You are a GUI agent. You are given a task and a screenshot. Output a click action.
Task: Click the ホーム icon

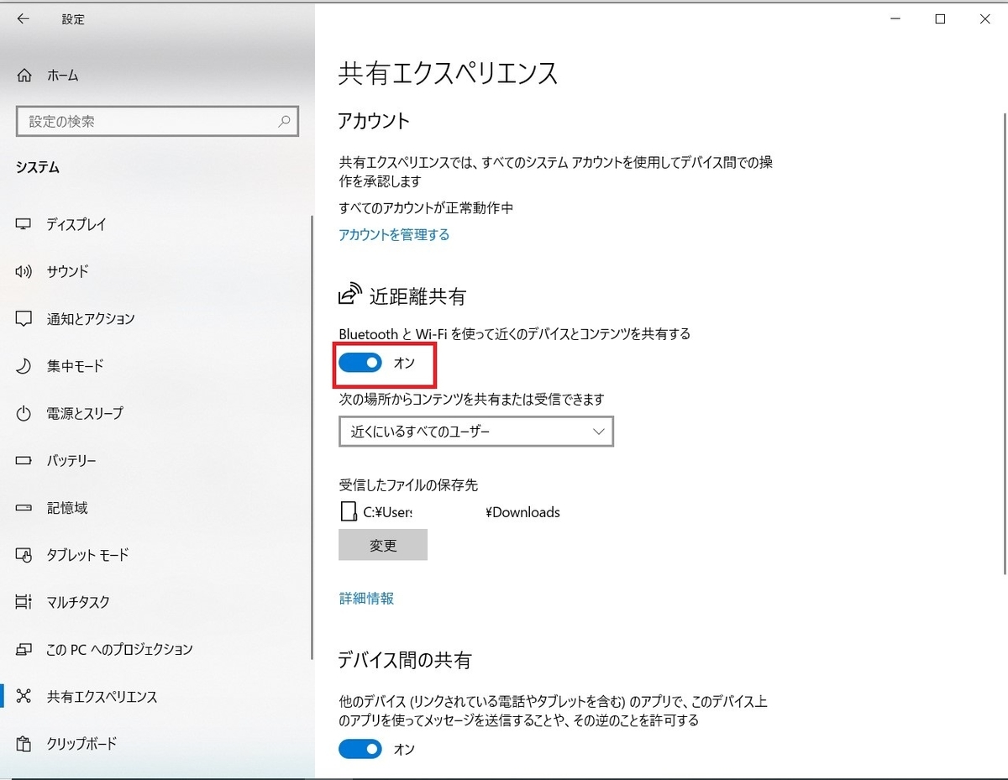click(24, 75)
